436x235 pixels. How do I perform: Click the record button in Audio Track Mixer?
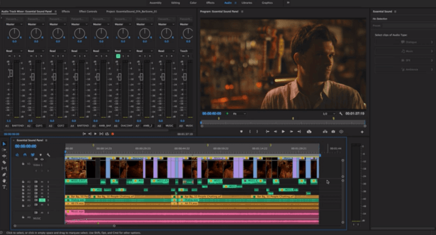[112, 134]
